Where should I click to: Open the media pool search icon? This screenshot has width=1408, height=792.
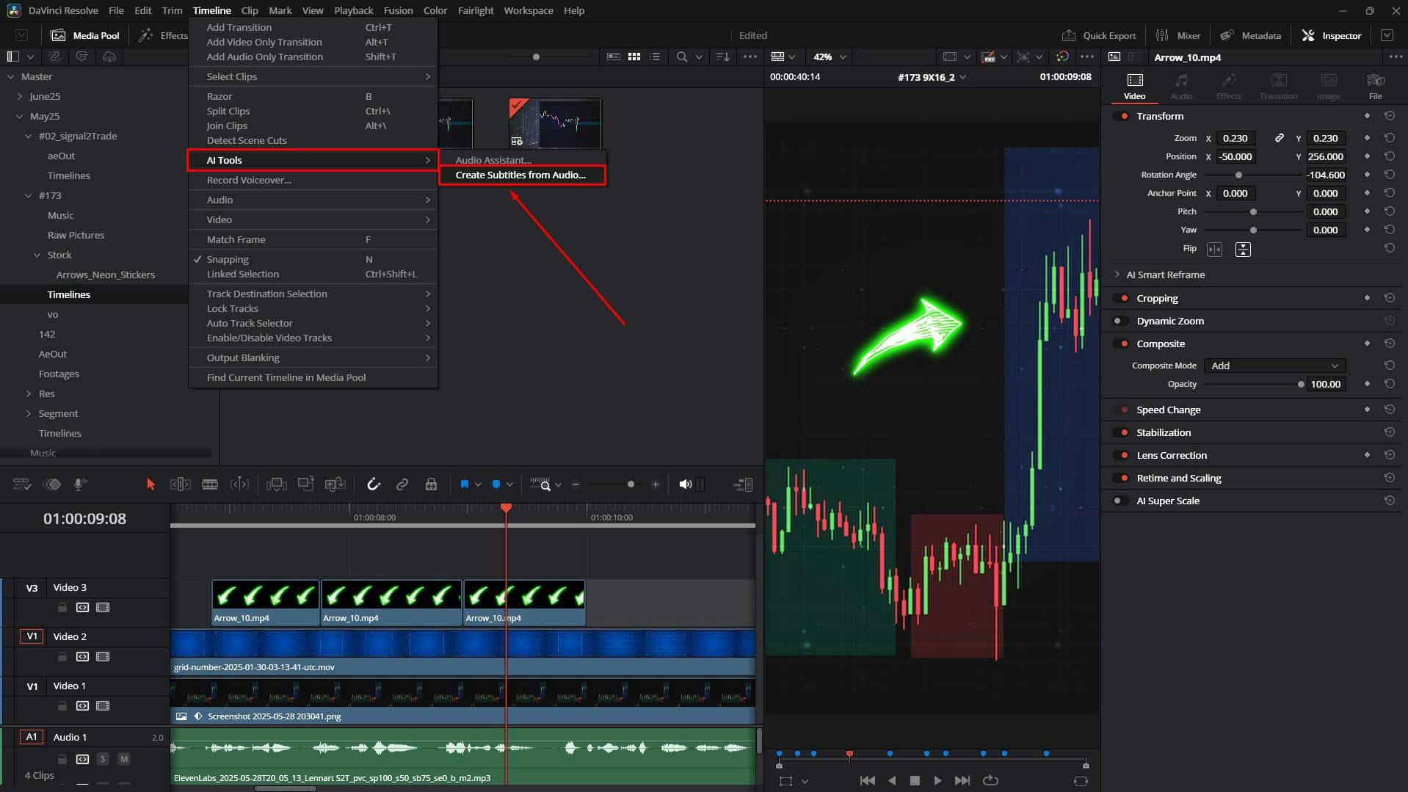[x=682, y=57]
